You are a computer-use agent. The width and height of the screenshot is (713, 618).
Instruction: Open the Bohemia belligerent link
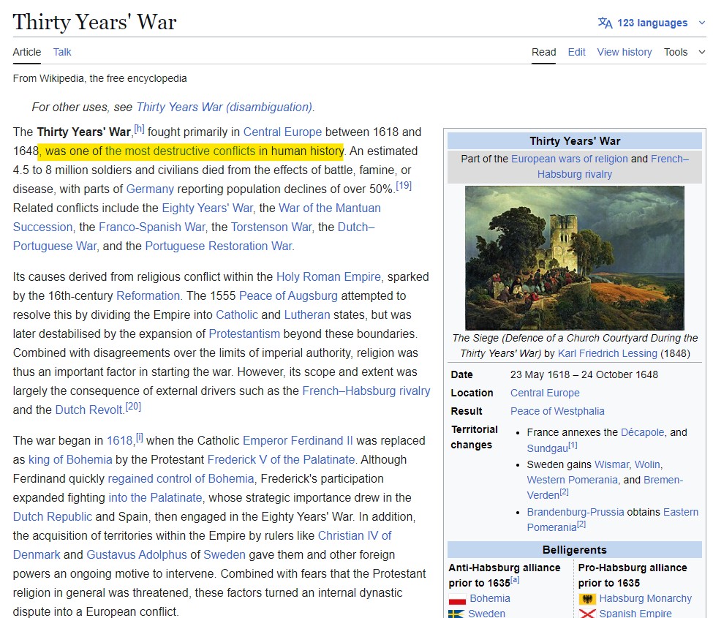(490, 598)
